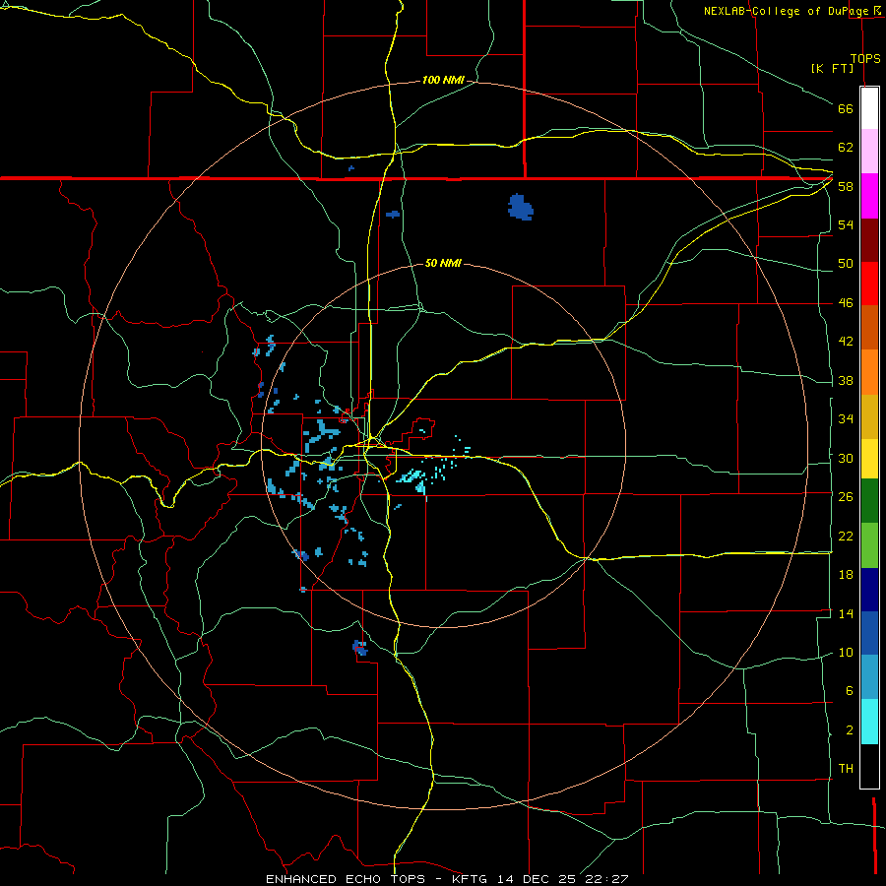Click the 22:27 timestamp

tap(606, 879)
